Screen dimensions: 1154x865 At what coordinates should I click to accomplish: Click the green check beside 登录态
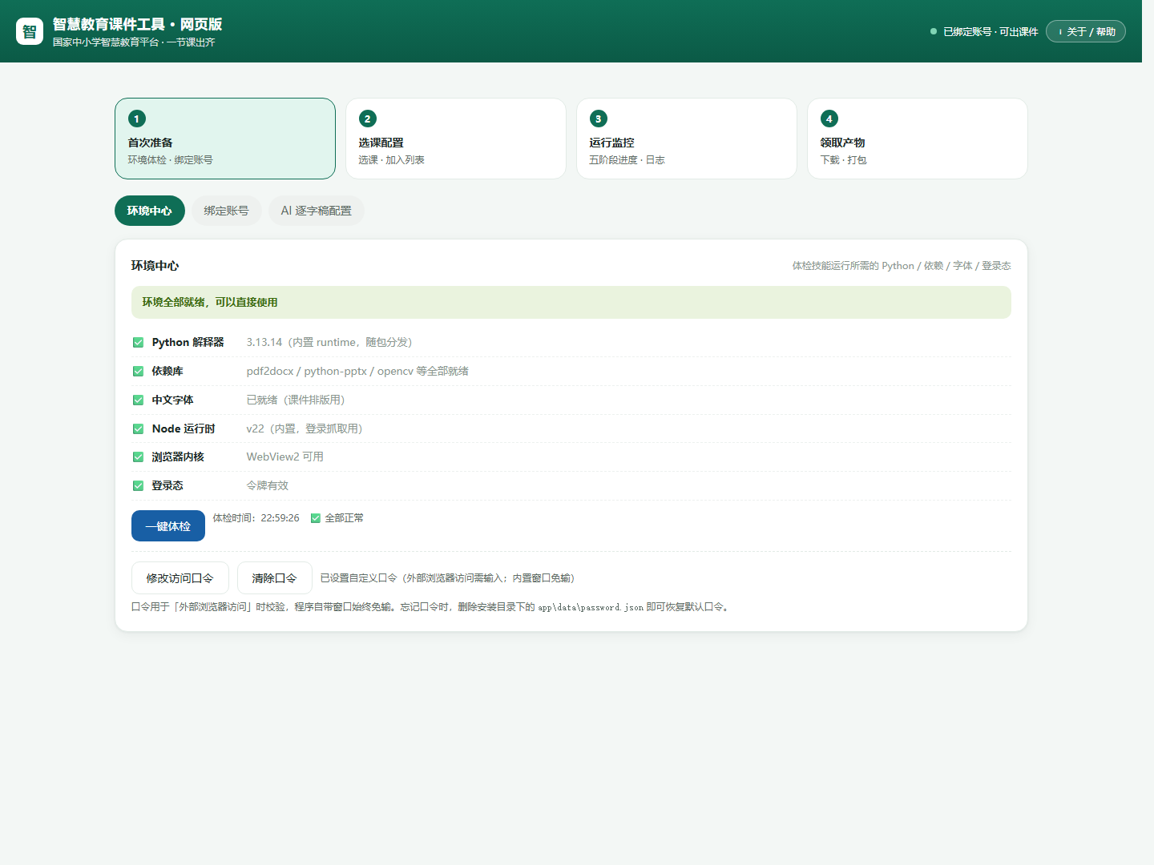point(138,486)
